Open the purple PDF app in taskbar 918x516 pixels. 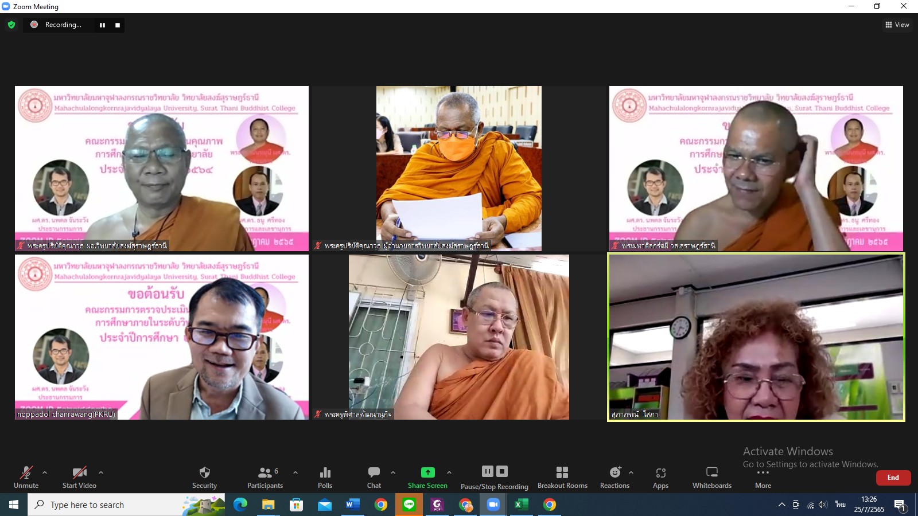[x=437, y=505]
